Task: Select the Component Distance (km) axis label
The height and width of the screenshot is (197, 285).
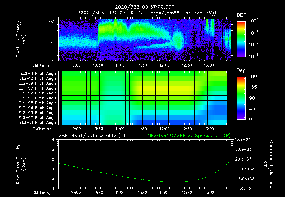Action: pos(269,164)
